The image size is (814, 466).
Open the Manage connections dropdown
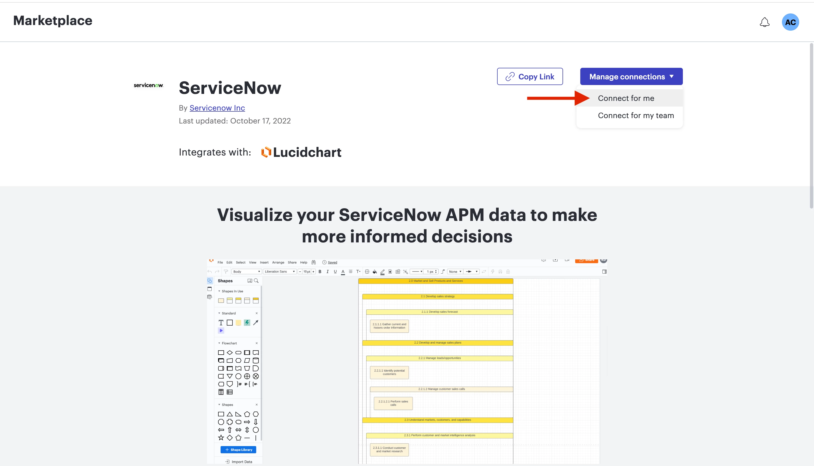[631, 76]
